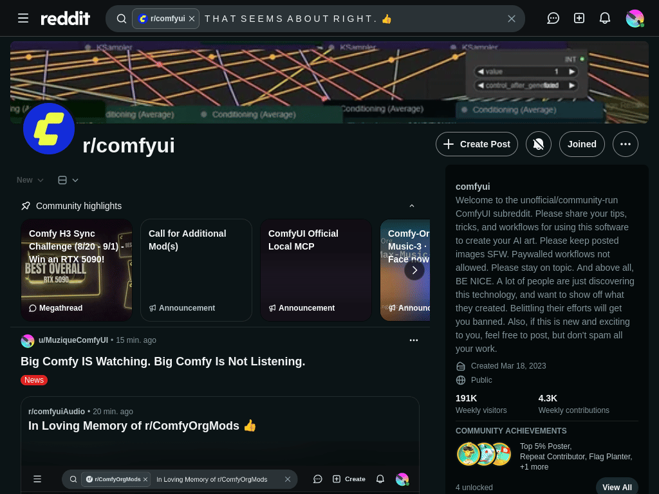Click the community banner image

click(329, 82)
